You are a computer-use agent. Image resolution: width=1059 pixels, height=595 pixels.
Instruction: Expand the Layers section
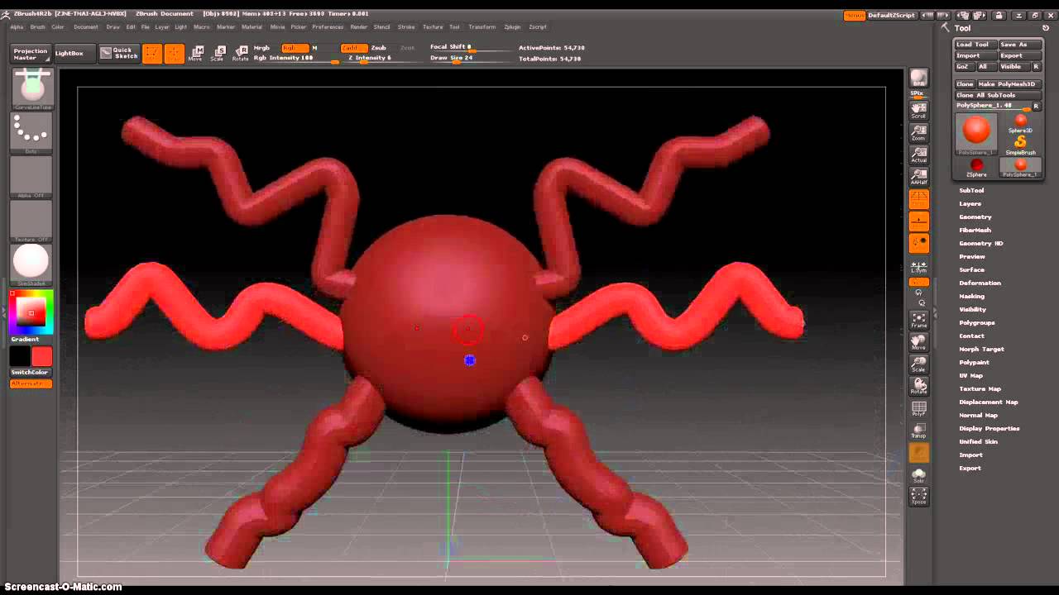(970, 203)
